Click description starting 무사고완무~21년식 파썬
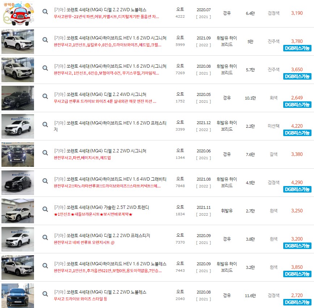Viewport: 314px width, 308px height. click(x=106, y=17)
